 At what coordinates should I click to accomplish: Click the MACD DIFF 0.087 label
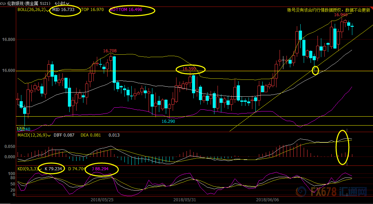(64, 135)
